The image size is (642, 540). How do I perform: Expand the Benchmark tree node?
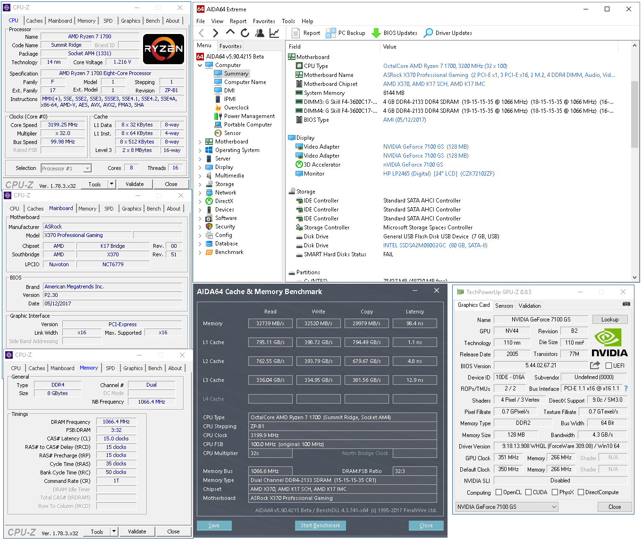coord(200,252)
